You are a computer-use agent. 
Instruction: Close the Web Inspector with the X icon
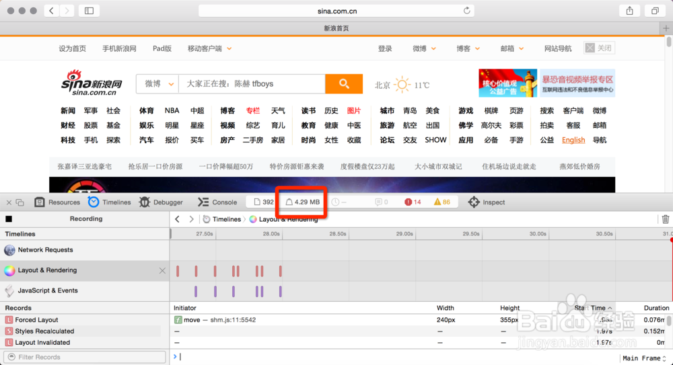tap(9, 202)
